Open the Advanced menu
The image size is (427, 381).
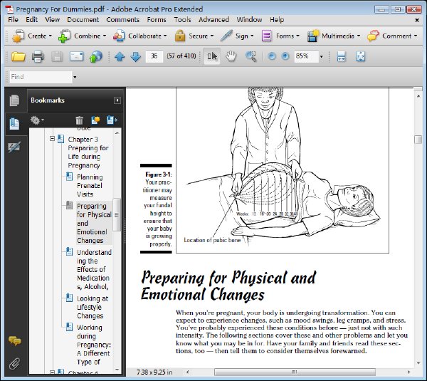coord(213,20)
